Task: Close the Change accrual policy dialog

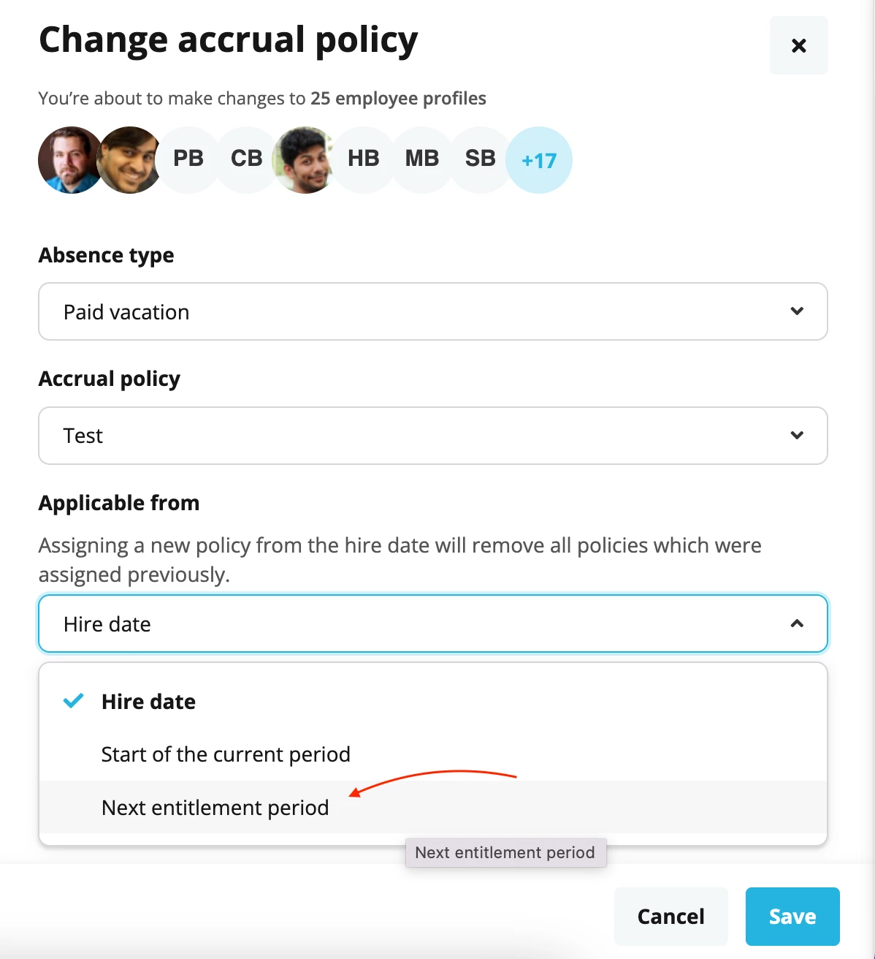Action: click(x=799, y=45)
